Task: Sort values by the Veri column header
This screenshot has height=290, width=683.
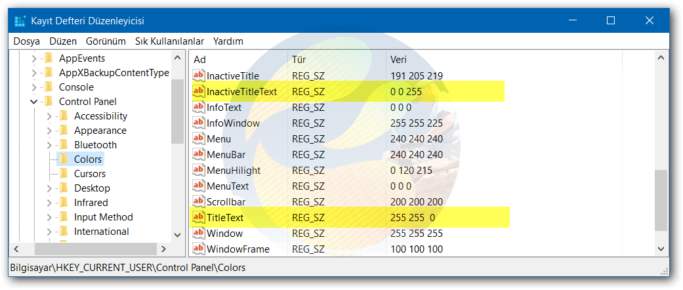Action: 505,59
